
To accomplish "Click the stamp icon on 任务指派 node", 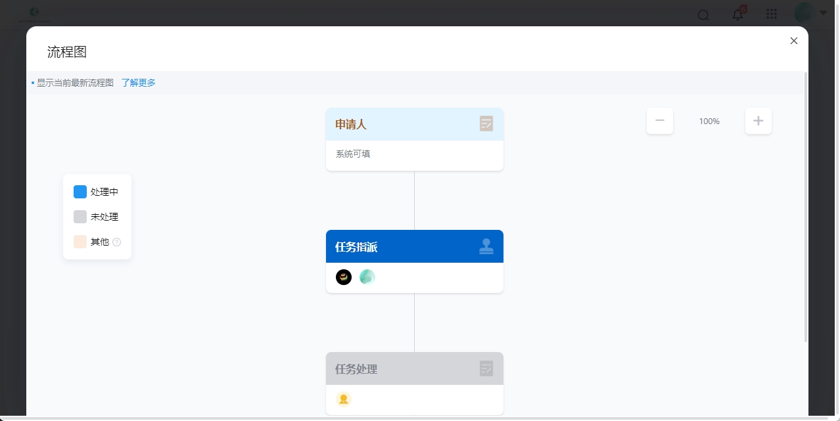I will [x=486, y=246].
